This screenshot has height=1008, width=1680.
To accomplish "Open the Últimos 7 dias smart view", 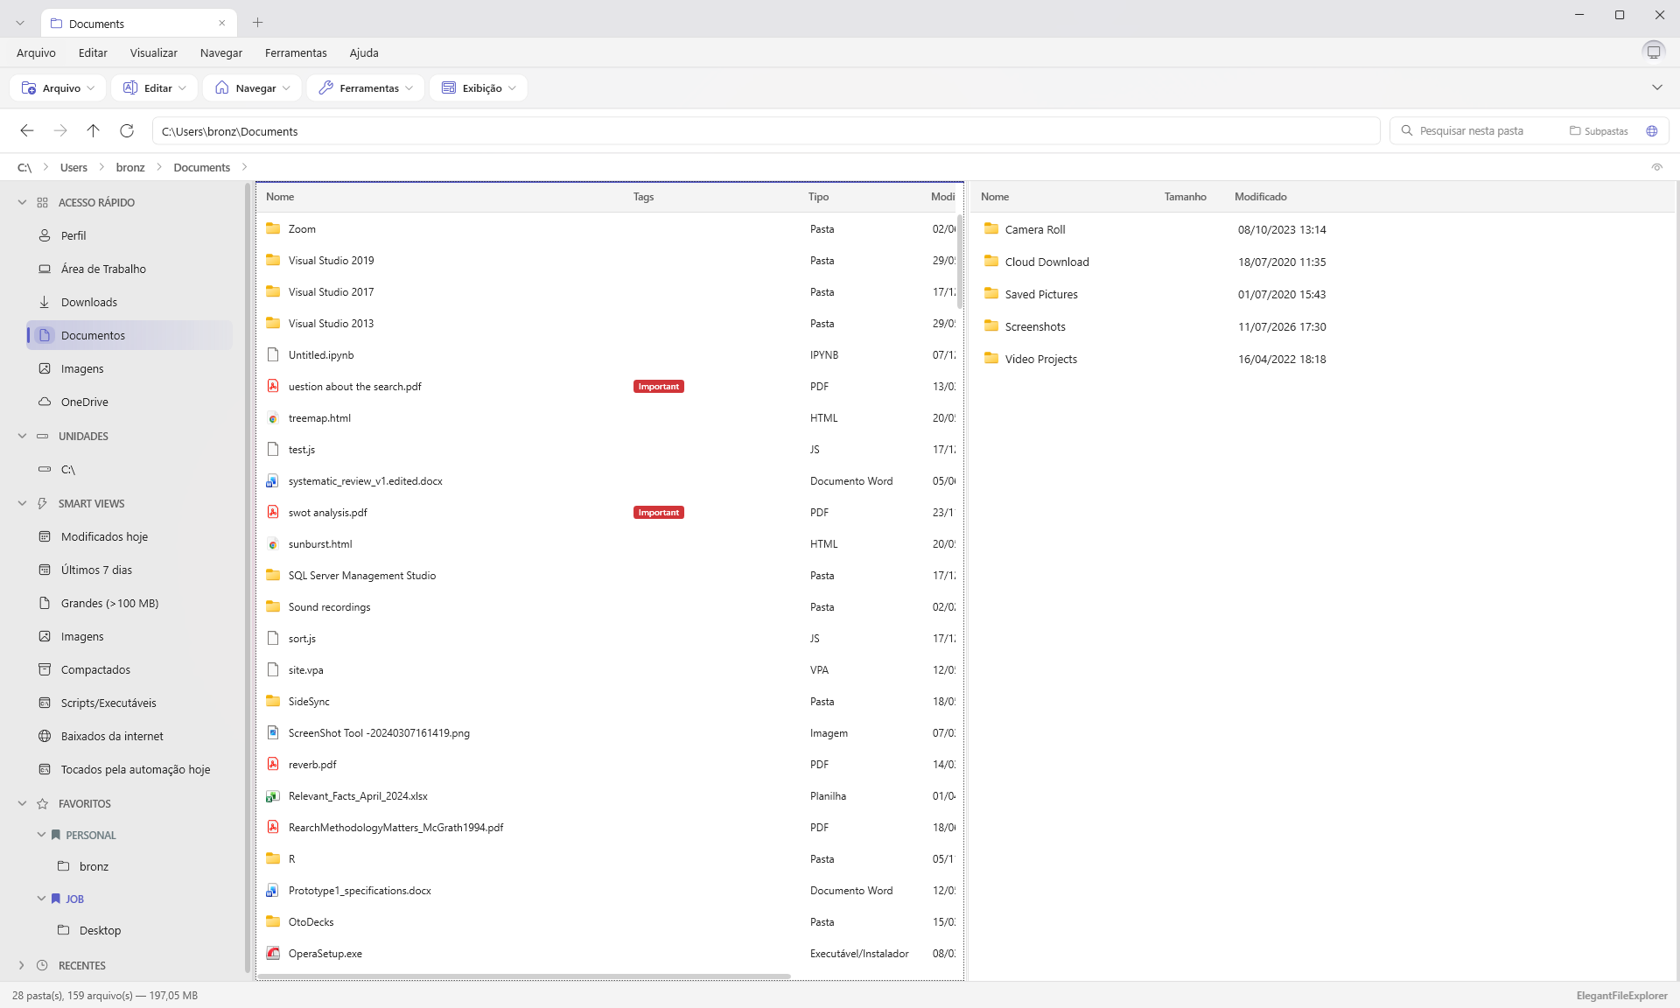I will coord(129,570).
